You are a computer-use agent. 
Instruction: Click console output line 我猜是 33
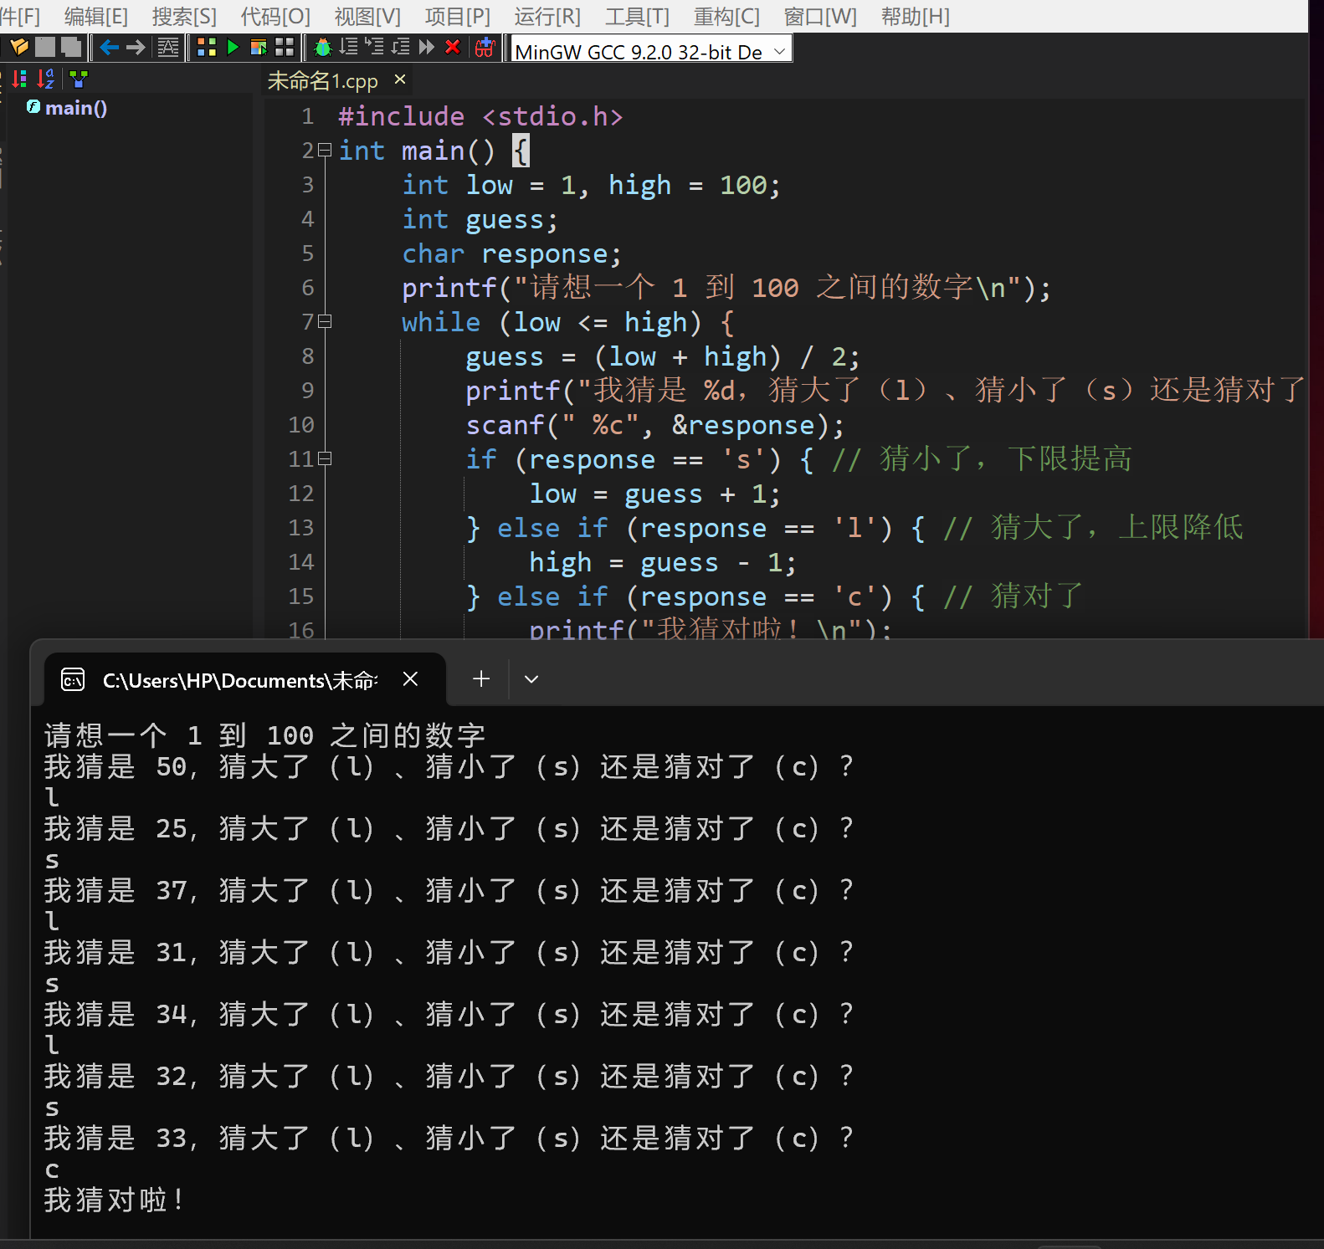(449, 1139)
